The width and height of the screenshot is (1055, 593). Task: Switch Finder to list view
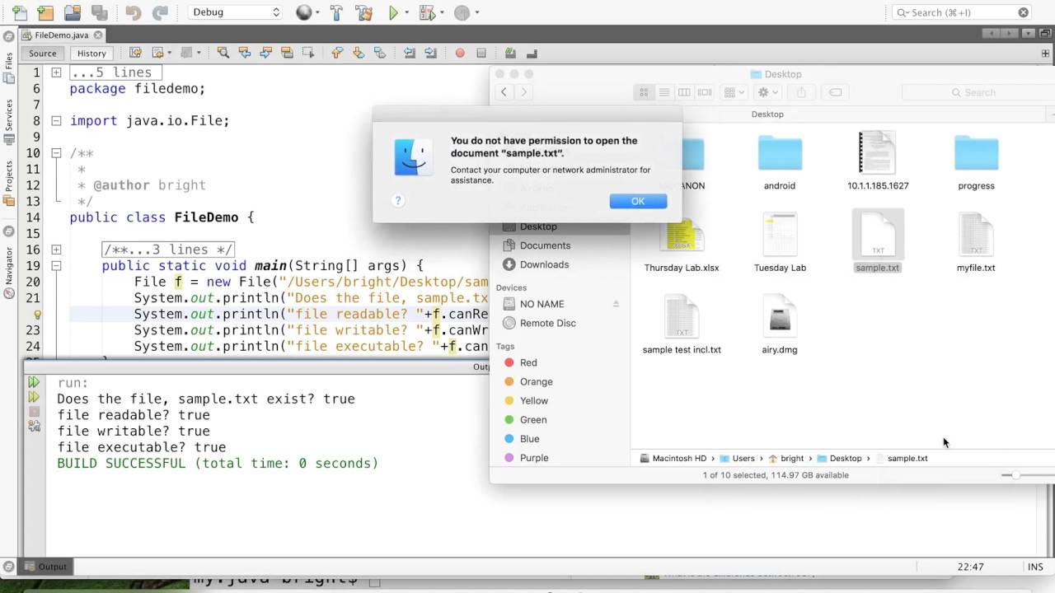tap(663, 92)
